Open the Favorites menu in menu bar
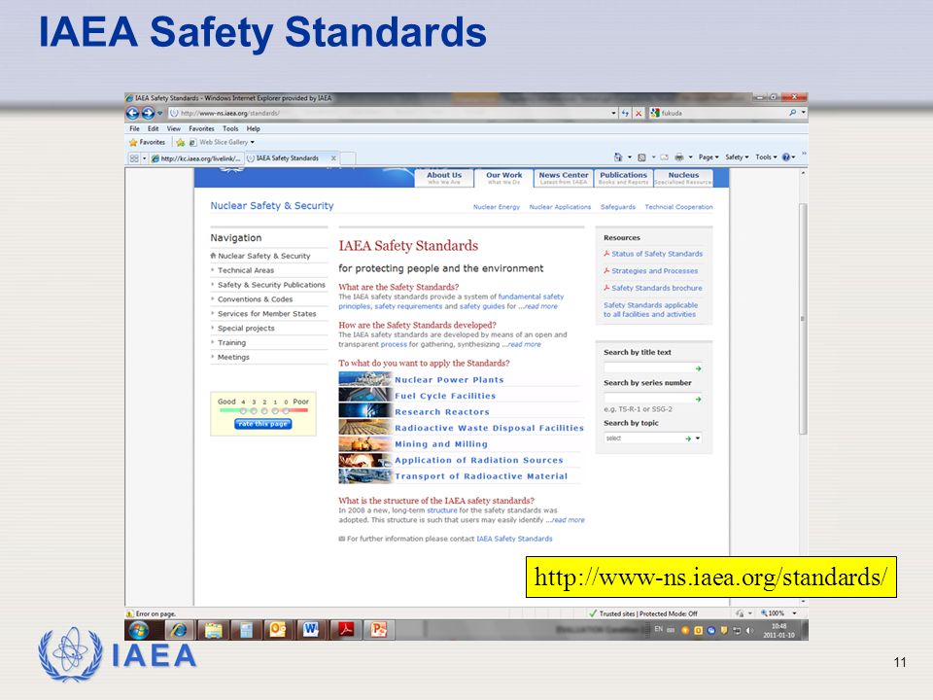The image size is (933, 700). (201, 128)
